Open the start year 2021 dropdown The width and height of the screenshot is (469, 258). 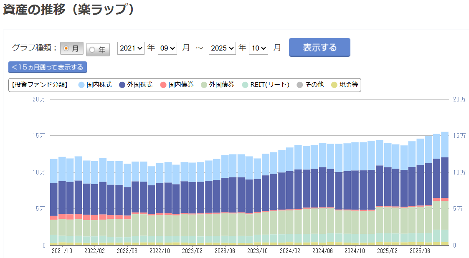[x=131, y=48]
